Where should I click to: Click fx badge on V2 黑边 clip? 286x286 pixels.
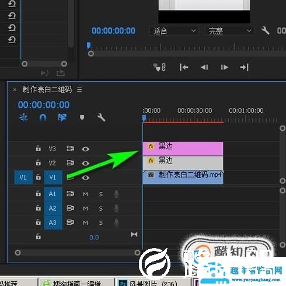151,161
